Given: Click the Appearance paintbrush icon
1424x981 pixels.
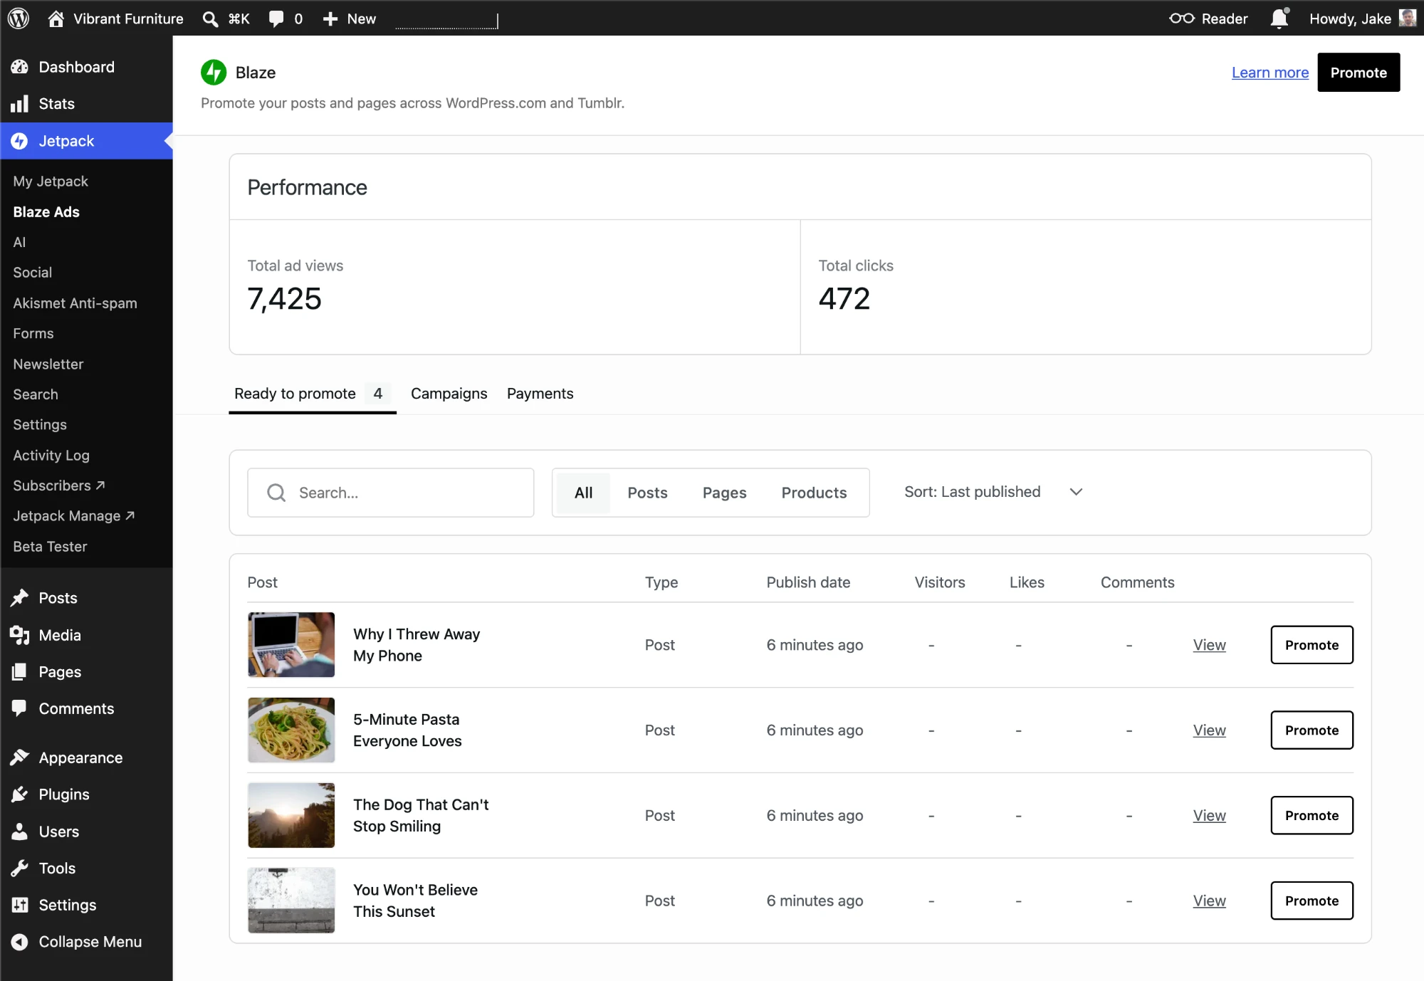Looking at the screenshot, I should pos(20,757).
